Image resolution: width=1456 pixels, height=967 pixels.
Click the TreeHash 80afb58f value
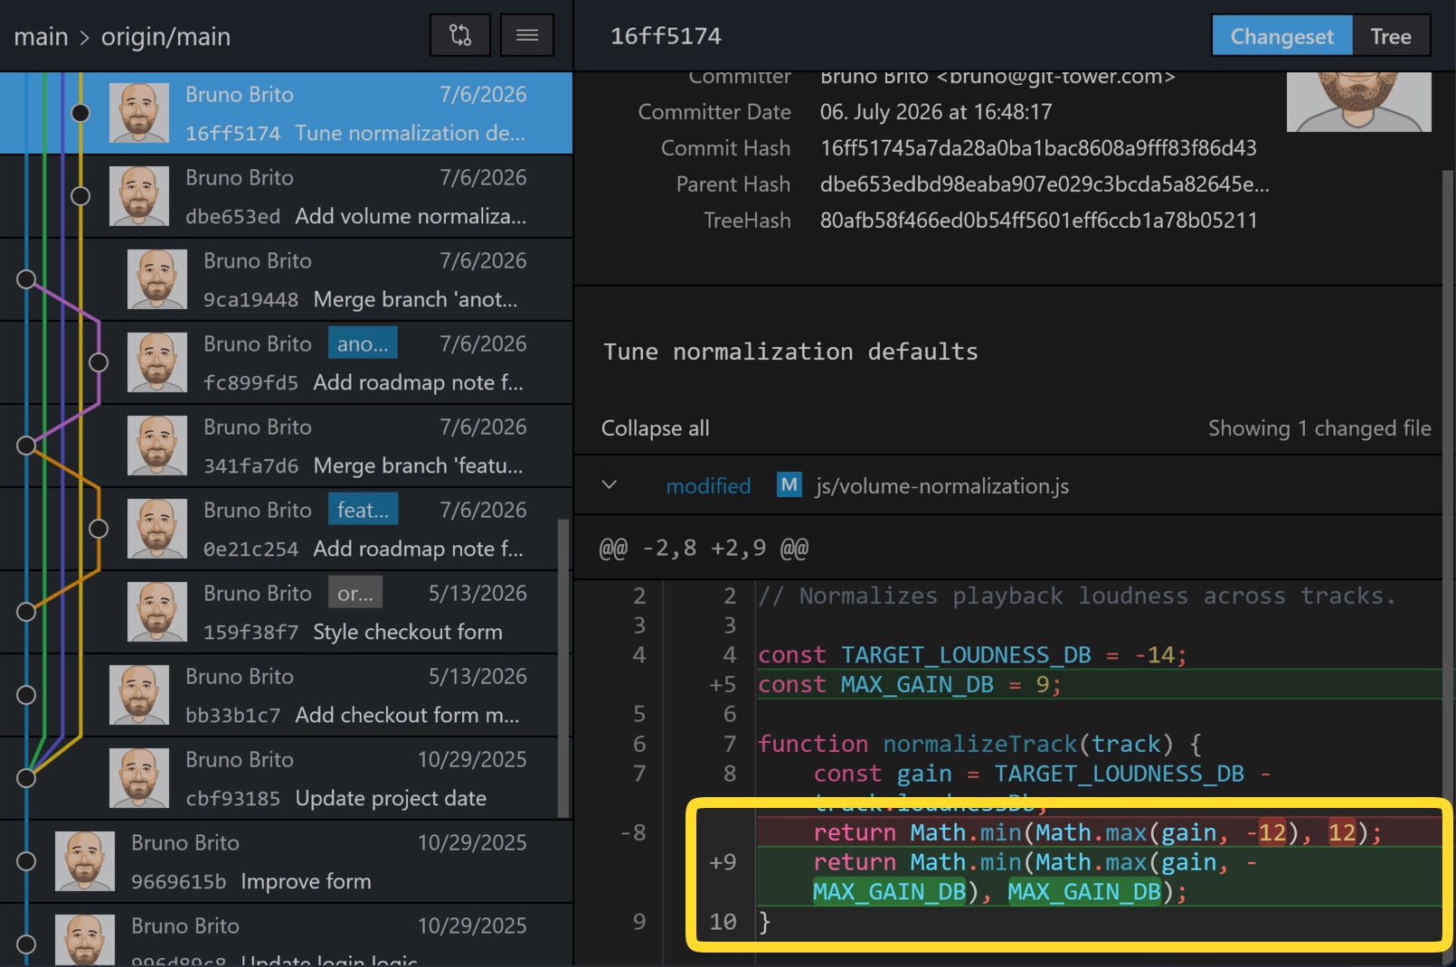pos(1038,221)
